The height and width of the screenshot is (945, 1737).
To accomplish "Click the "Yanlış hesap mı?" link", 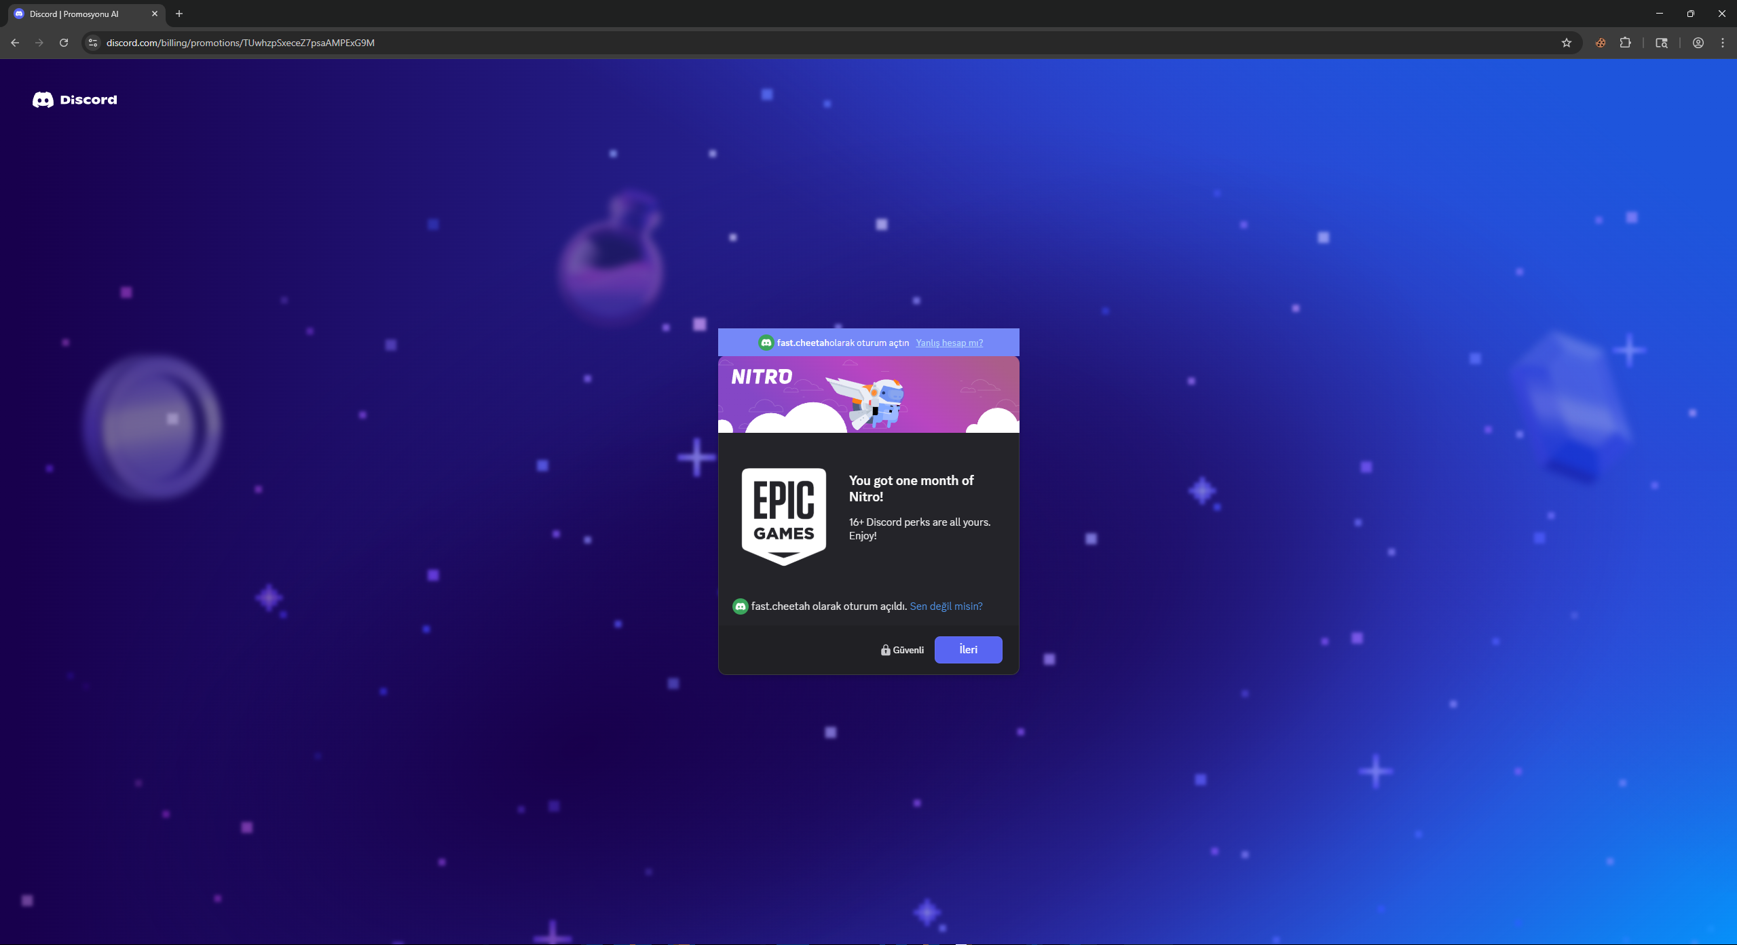I will coord(949,343).
